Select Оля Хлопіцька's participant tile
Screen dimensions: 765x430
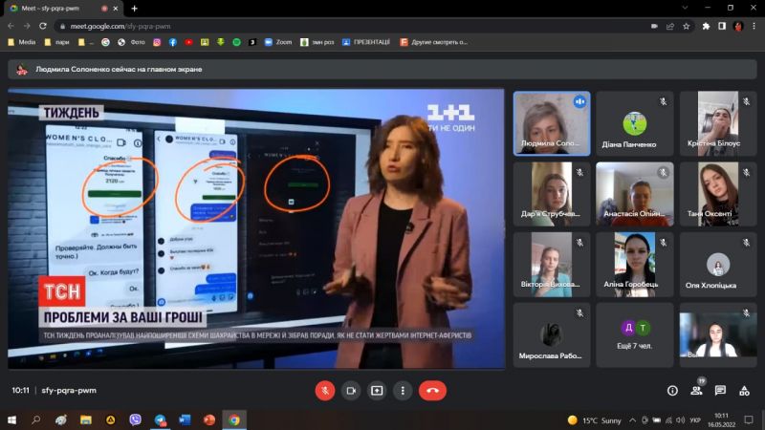pos(718,265)
